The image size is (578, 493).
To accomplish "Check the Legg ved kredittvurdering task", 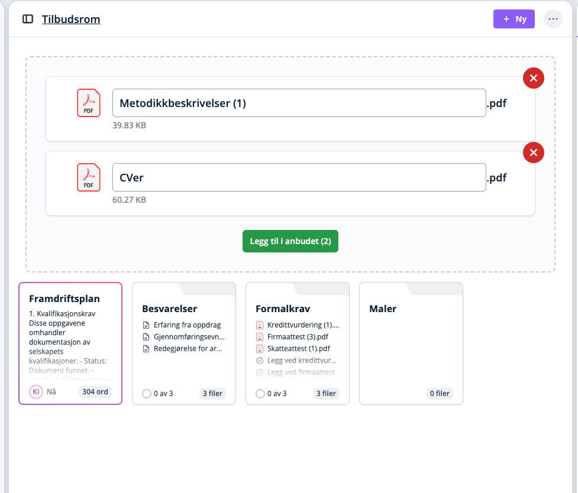I will pyautogui.click(x=259, y=361).
